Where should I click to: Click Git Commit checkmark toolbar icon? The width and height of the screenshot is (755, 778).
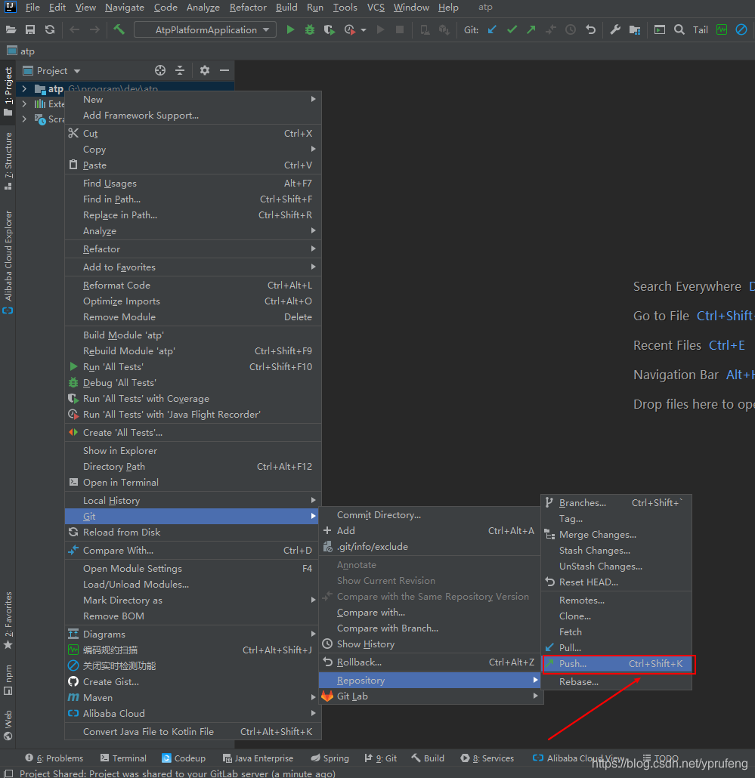click(512, 29)
